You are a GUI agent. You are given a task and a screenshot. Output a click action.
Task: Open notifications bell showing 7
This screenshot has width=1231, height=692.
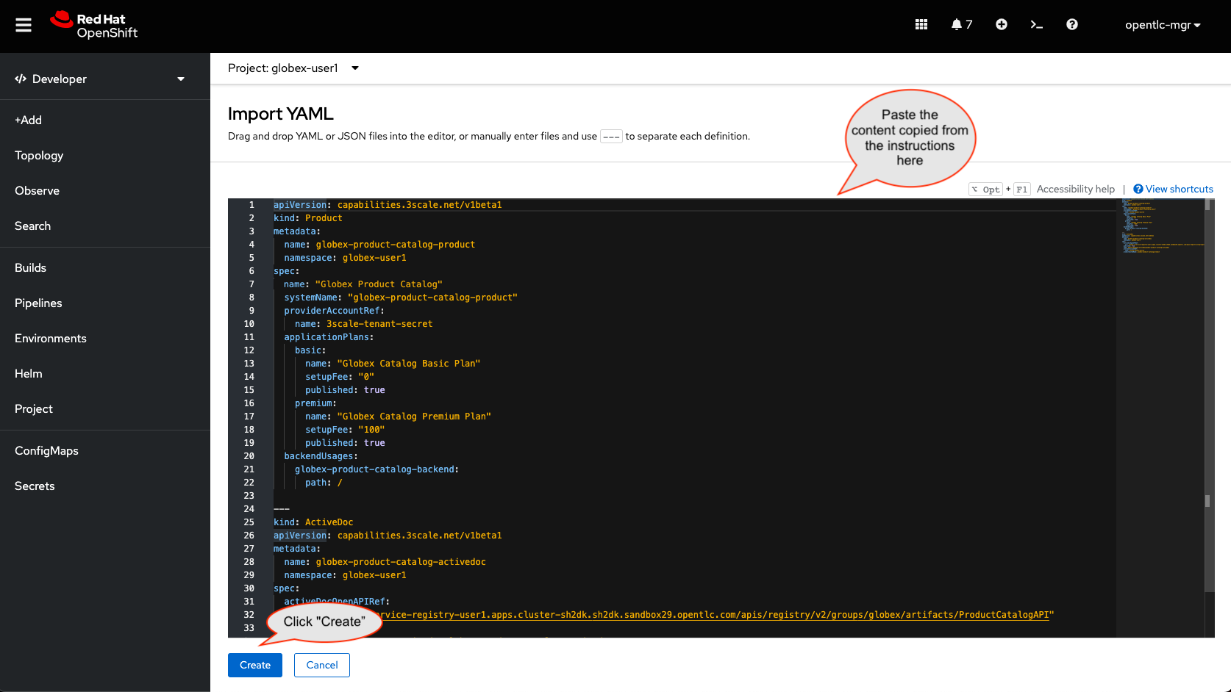961,24
